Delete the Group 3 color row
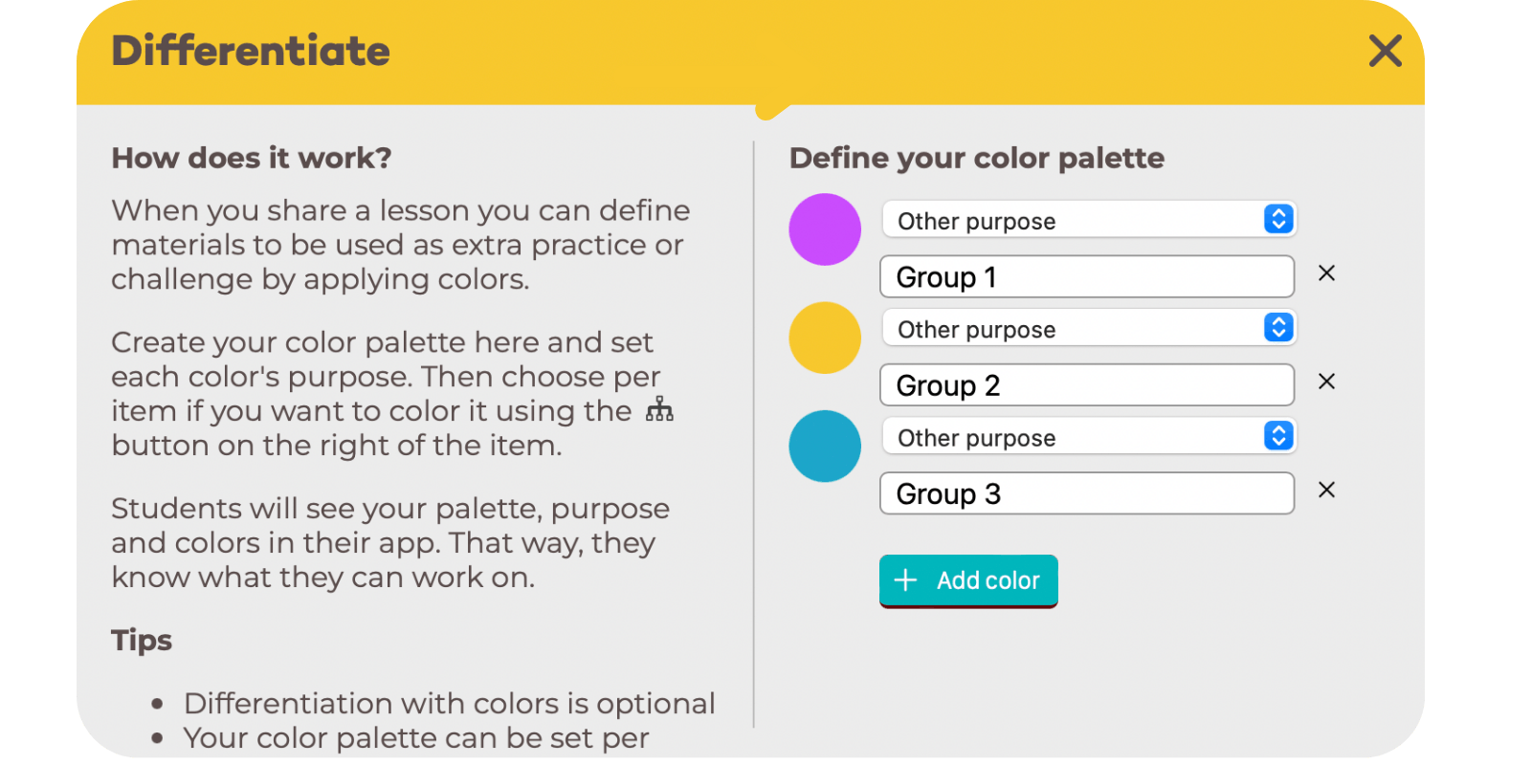Screen dimensions: 1531x765 click(x=1326, y=490)
